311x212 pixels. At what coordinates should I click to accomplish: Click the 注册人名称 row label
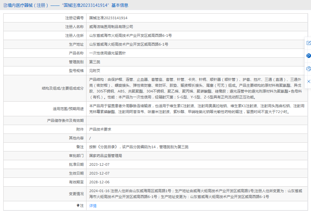click(75, 27)
